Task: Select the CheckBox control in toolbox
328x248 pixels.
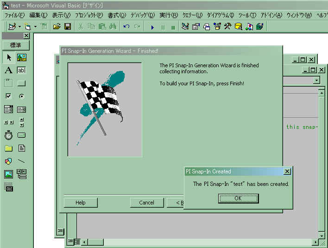Action: (8, 96)
